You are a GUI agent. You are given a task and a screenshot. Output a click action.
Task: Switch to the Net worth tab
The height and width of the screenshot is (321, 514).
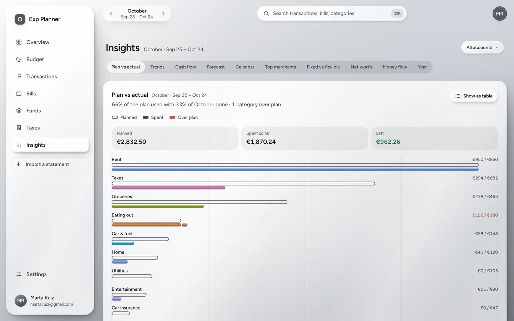point(361,67)
